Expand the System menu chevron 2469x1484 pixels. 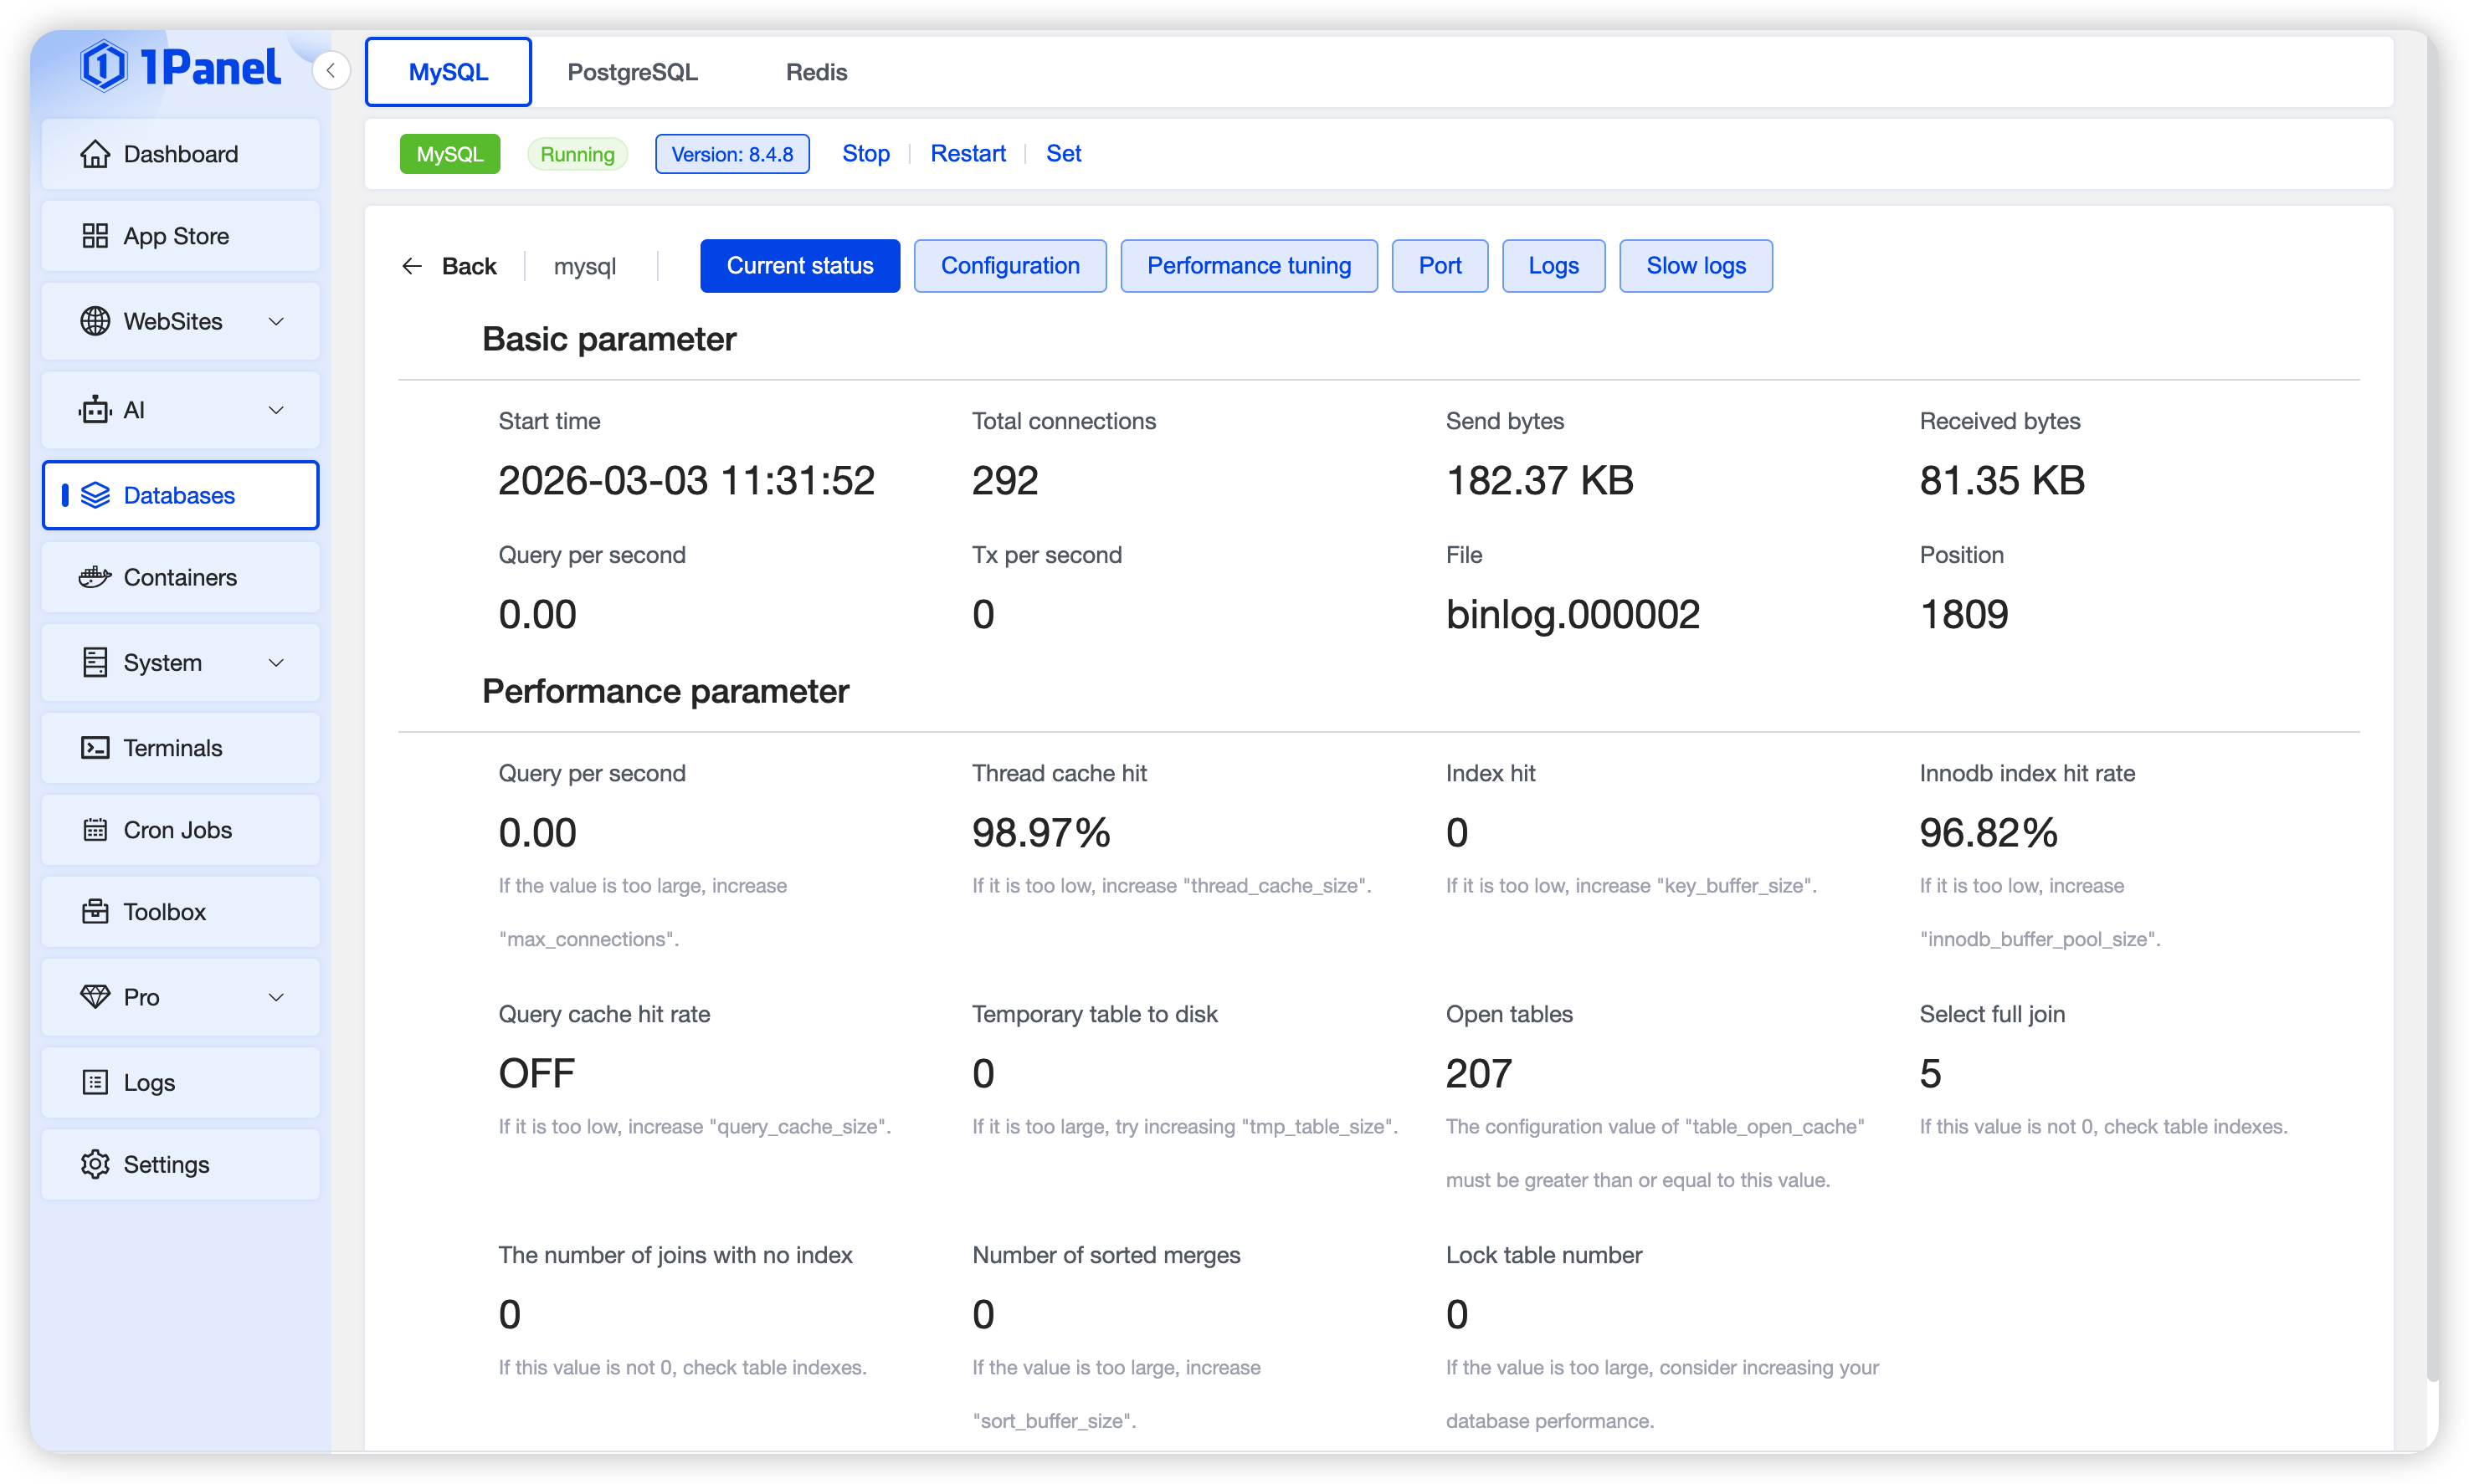point(277,663)
